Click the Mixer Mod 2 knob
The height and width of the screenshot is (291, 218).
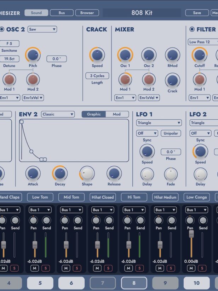(x=149, y=79)
